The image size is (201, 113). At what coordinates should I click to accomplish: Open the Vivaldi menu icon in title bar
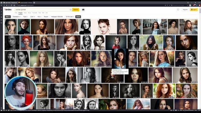[x=1, y=3]
